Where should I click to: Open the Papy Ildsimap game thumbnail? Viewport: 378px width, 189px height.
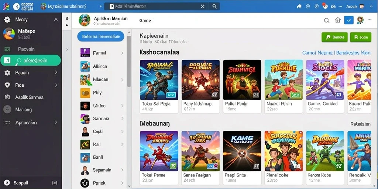pos(200,80)
